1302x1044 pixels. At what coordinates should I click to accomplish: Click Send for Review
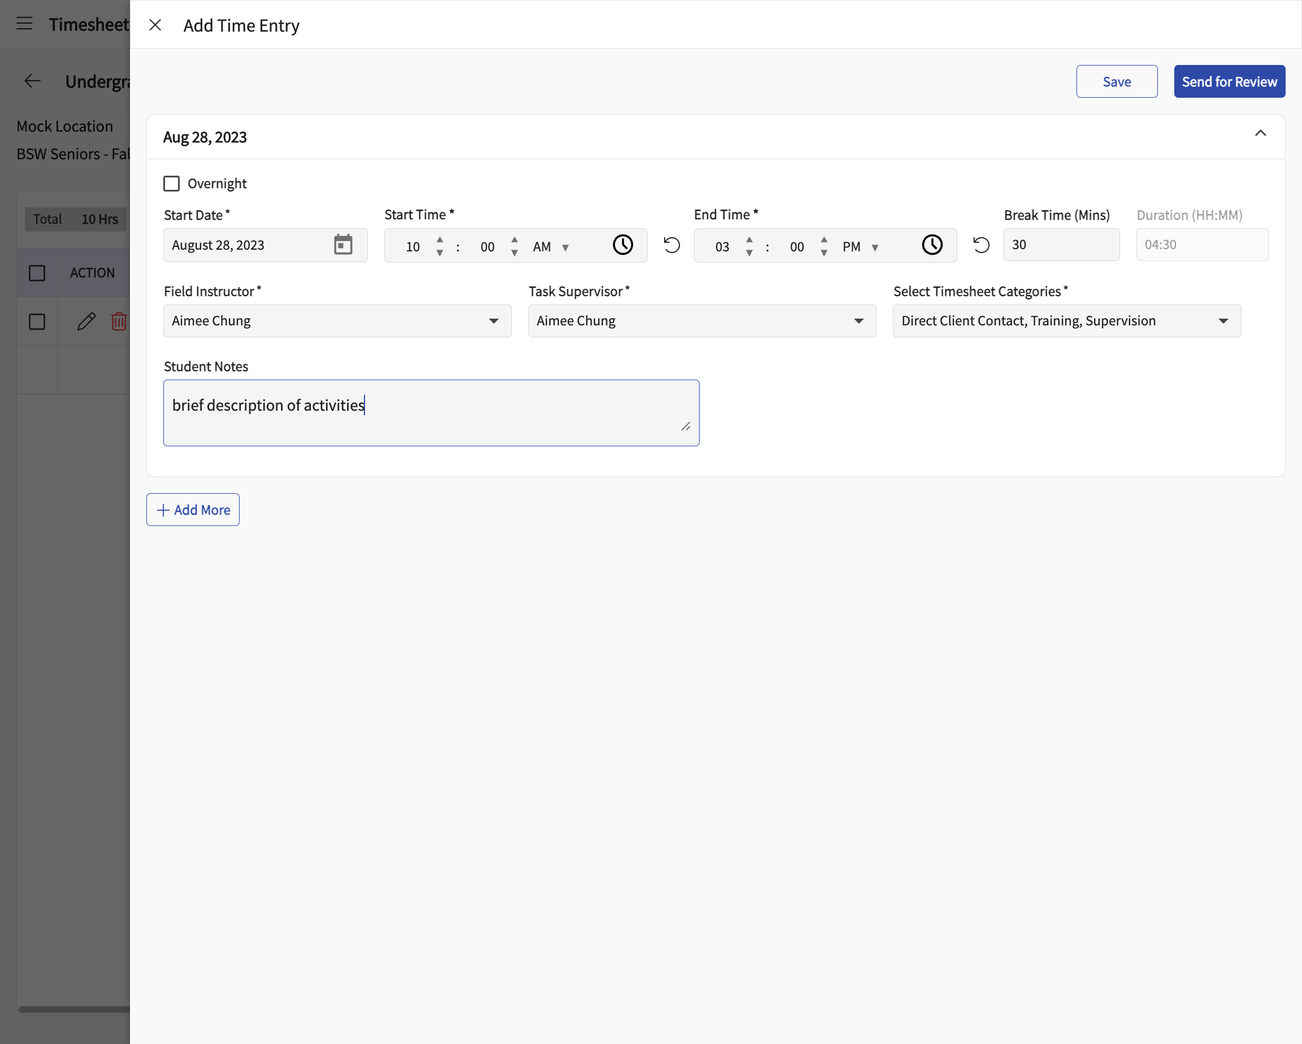(x=1229, y=81)
